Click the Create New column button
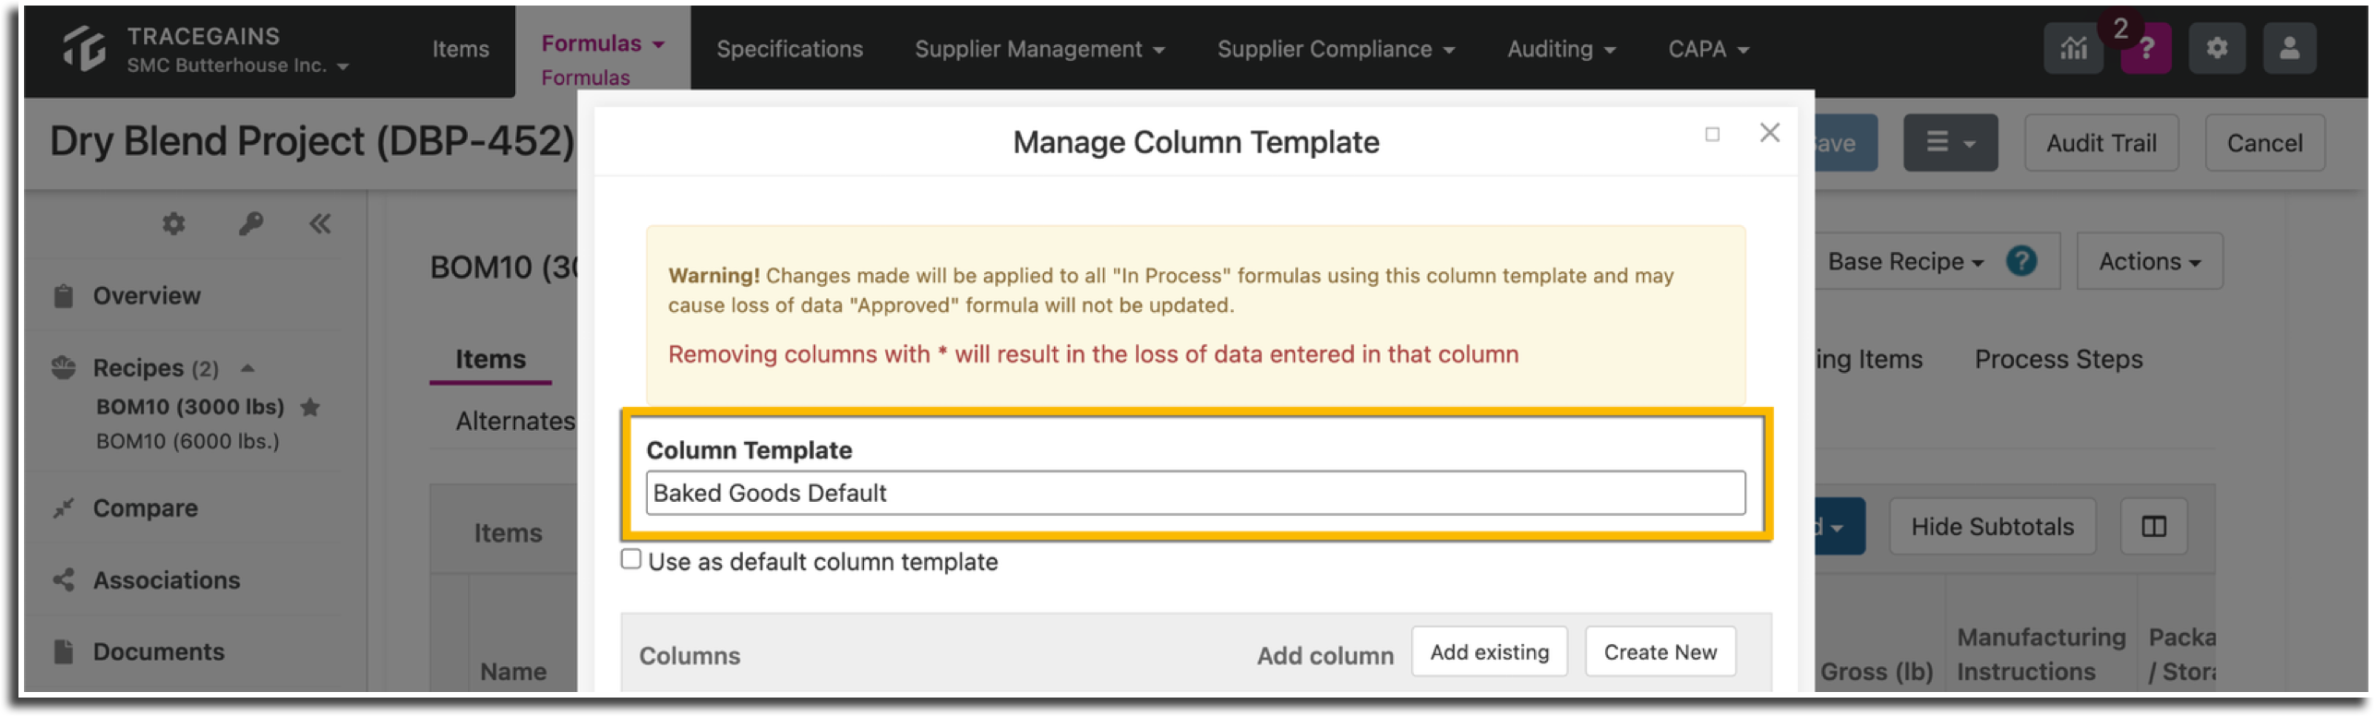Screen dimensions: 2374x716 coord(1660,652)
